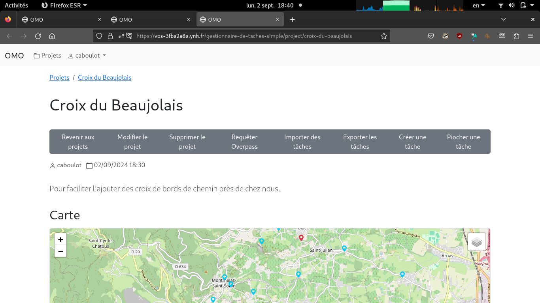Bookmark this page with star icon
Screen dimensions: 540x303
pyautogui.click(x=383, y=36)
